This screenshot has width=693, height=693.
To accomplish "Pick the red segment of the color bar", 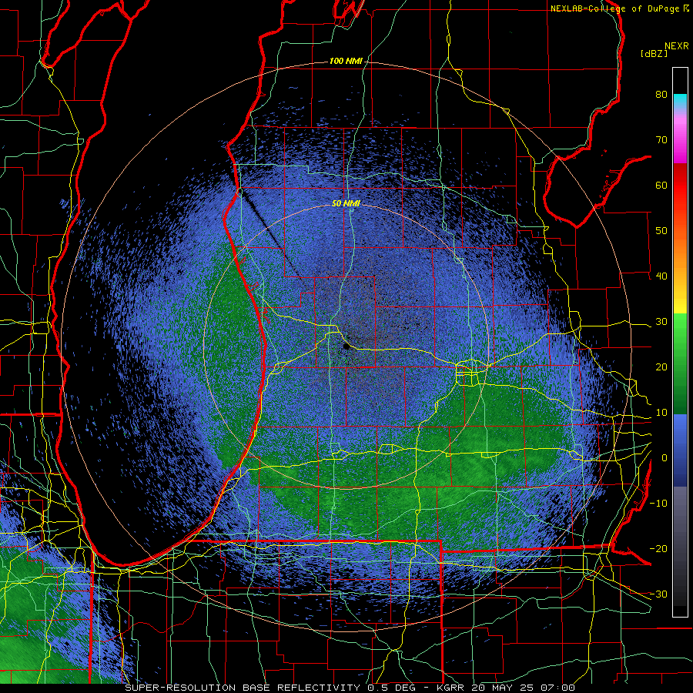I will click(x=680, y=187).
